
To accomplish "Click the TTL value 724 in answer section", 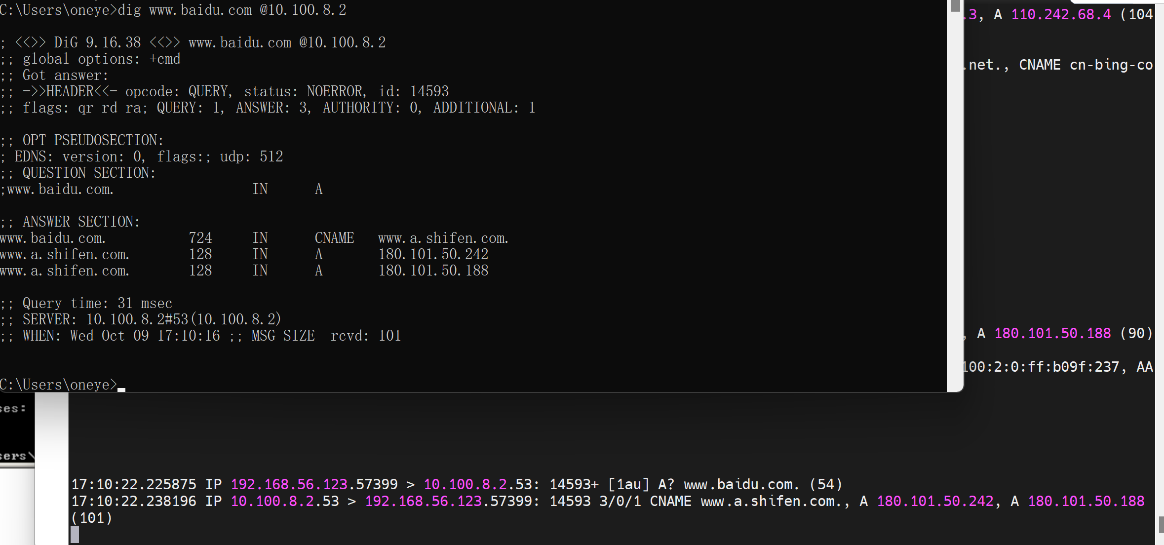I will point(200,238).
